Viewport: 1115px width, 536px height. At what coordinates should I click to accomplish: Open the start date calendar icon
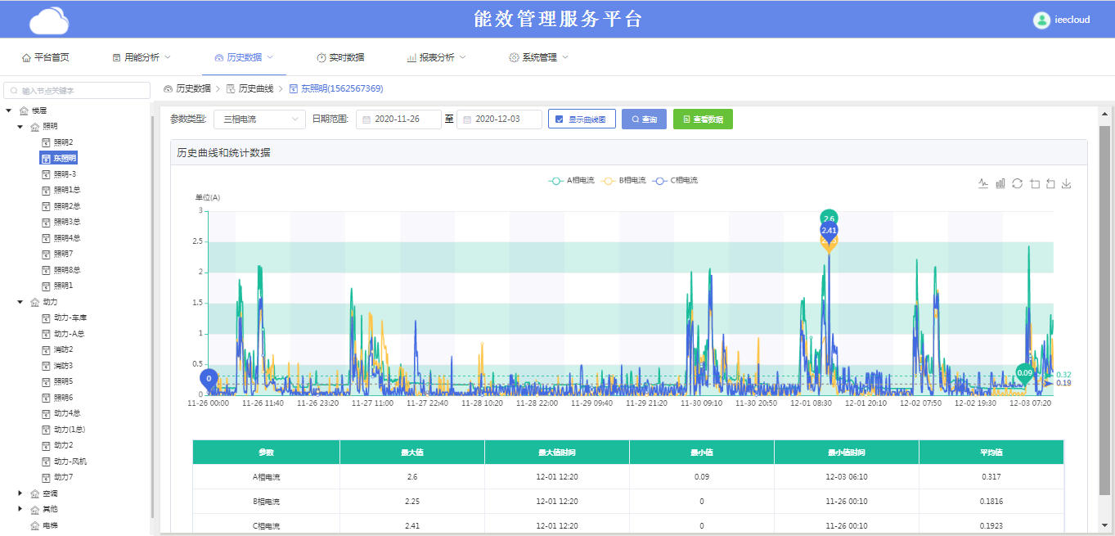366,119
